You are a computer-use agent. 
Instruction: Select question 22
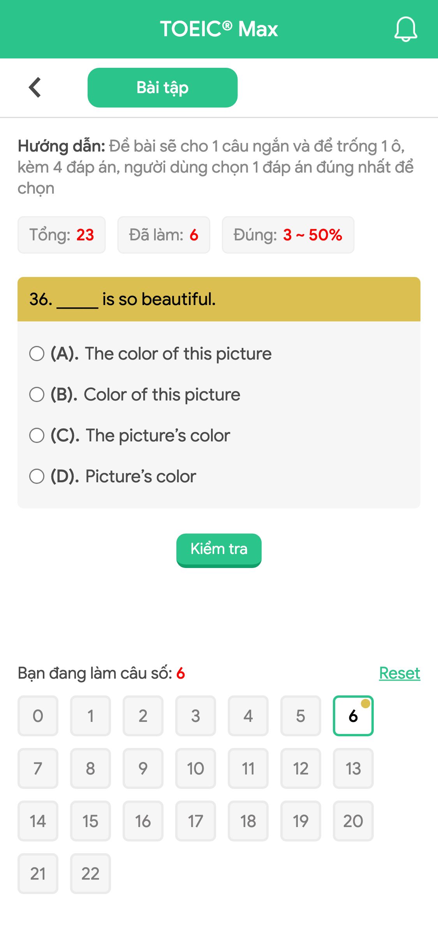[90, 874]
